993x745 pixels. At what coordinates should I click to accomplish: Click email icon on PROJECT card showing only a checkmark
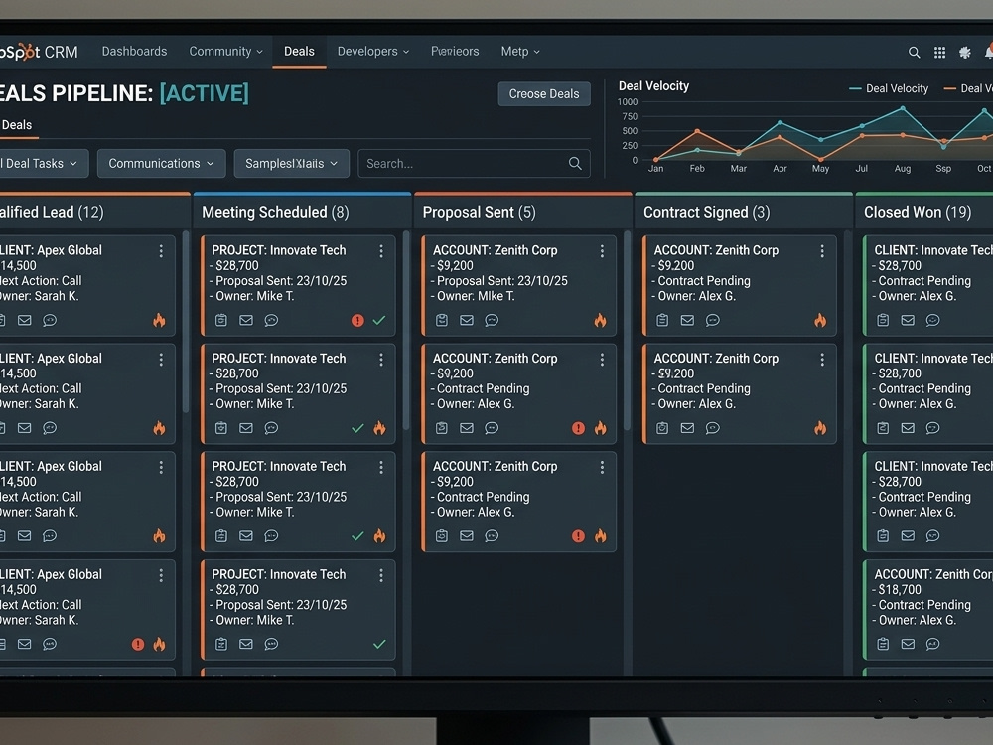[246, 644]
